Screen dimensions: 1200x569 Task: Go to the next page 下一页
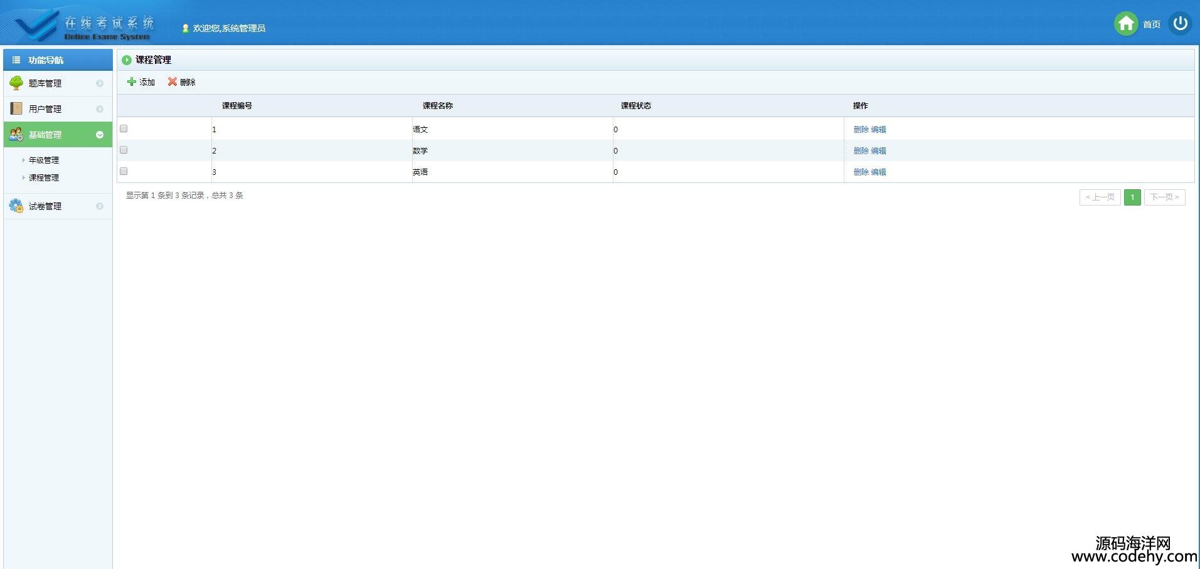(1164, 197)
